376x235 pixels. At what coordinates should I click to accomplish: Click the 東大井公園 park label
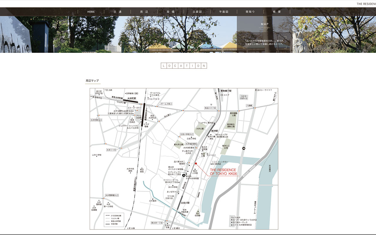[179, 145]
